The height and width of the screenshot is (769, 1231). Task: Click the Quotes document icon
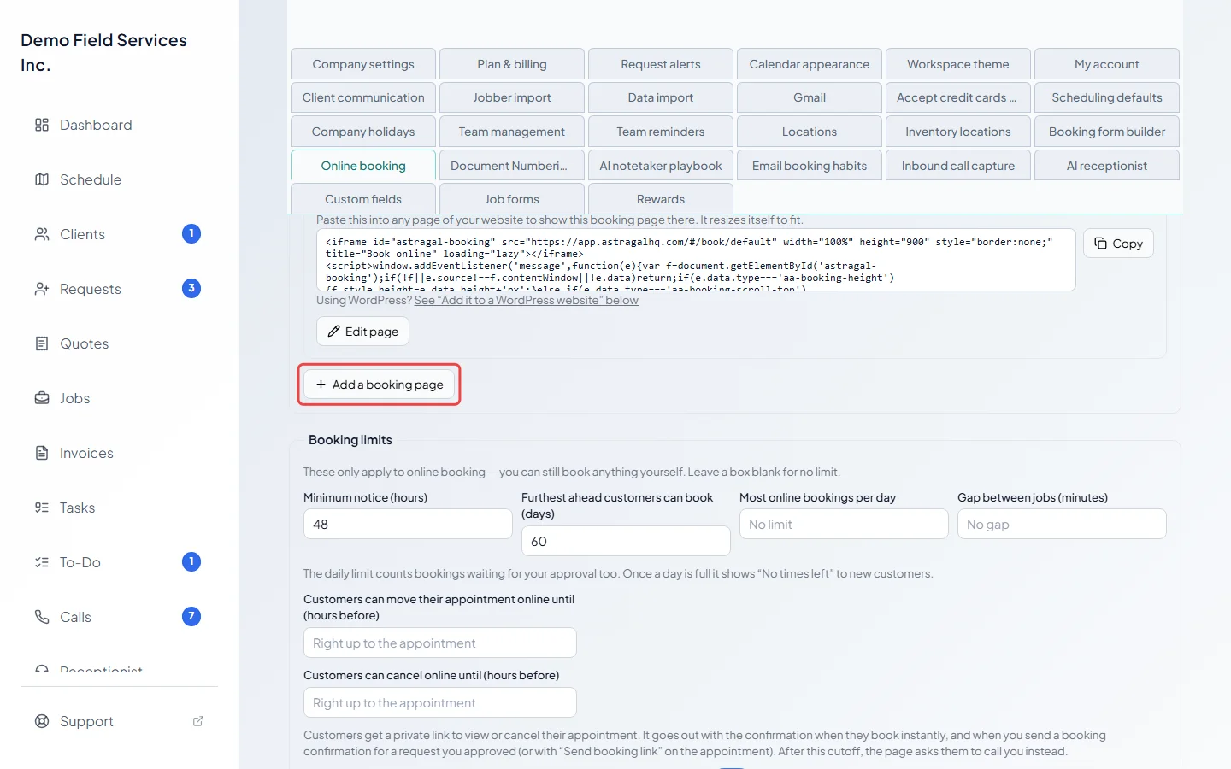[42, 343]
